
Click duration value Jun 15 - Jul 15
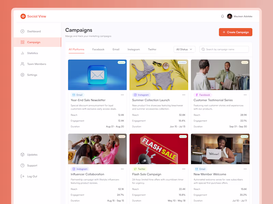(x=177, y=126)
